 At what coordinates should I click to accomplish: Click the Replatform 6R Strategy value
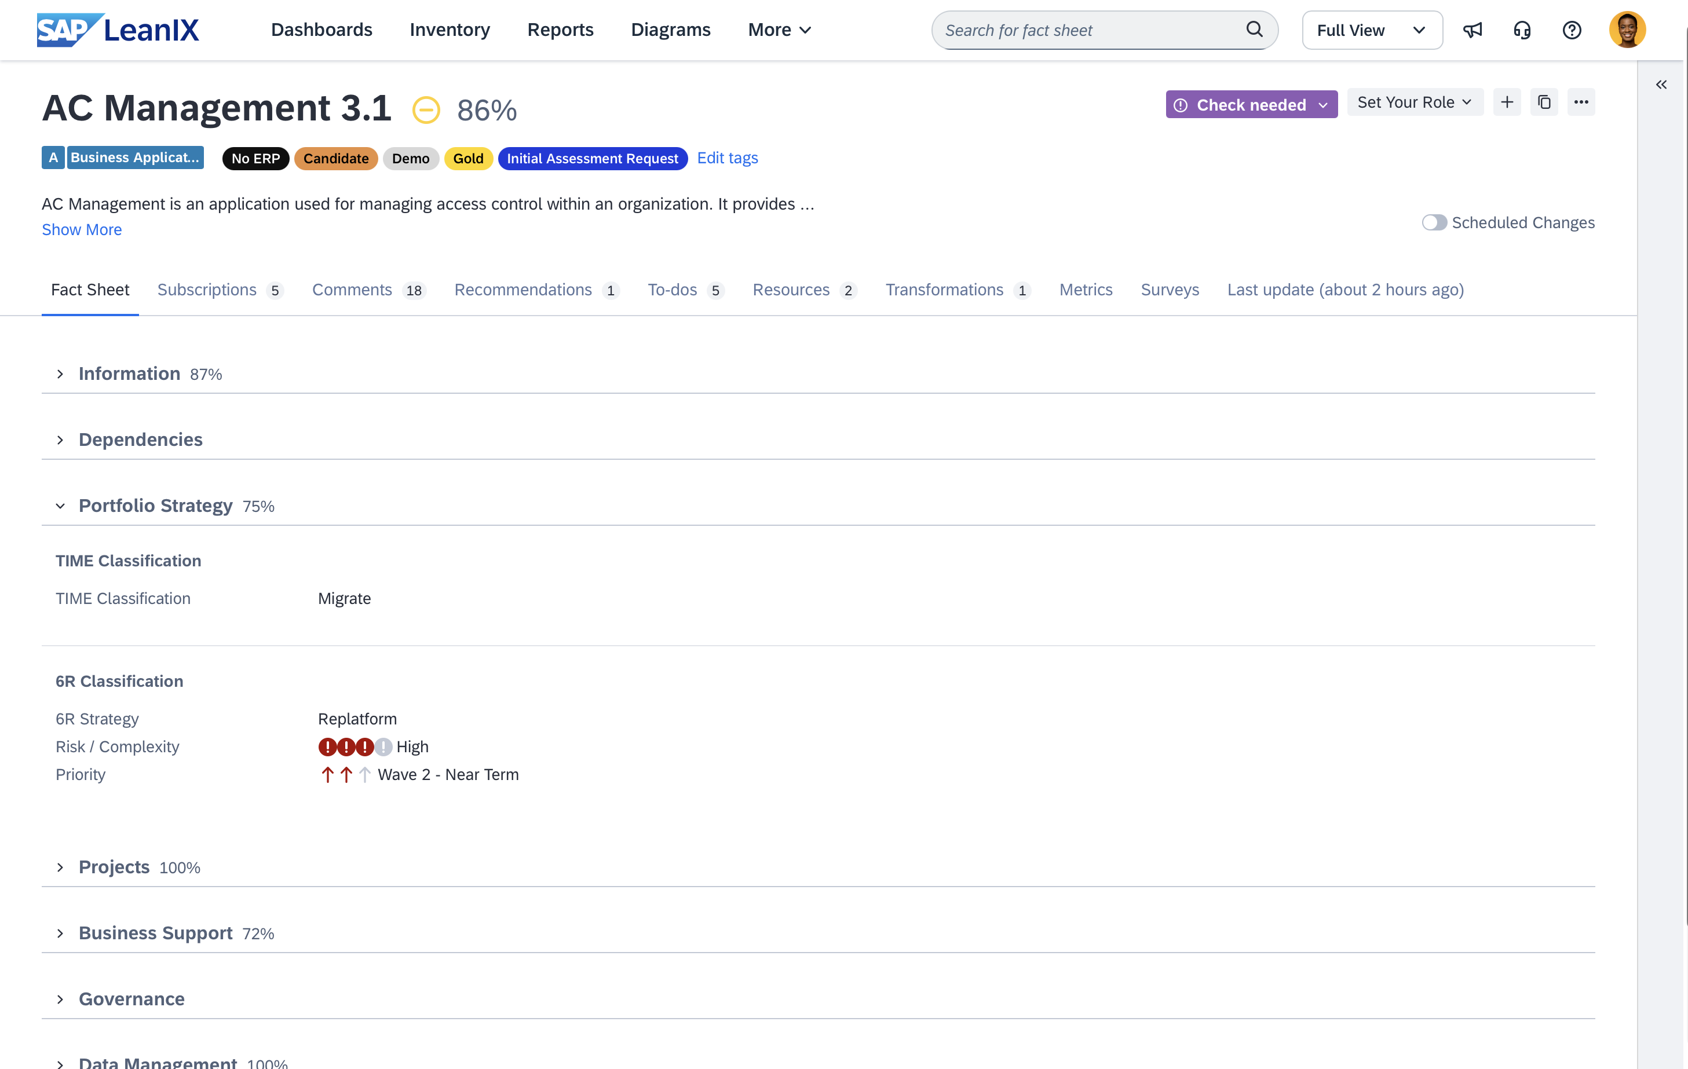pos(357,719)
